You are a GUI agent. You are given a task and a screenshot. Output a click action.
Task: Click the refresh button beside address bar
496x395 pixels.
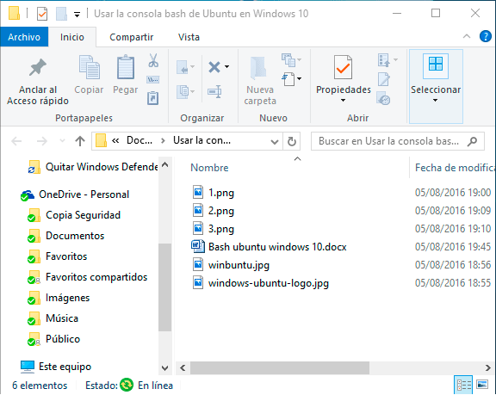pyautogui.click(x=292, y=141)
